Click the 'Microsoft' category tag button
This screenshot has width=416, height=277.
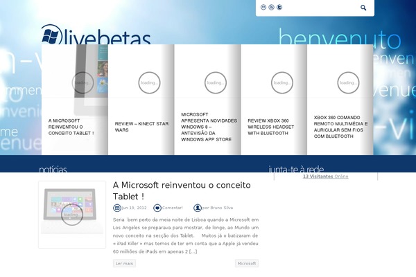coord(247,263)
